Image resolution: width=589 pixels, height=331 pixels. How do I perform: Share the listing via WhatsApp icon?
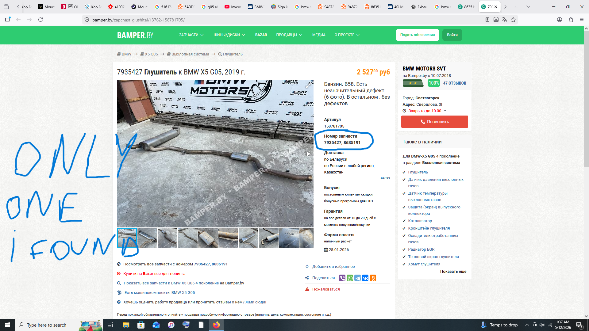[x=350, y=278]
